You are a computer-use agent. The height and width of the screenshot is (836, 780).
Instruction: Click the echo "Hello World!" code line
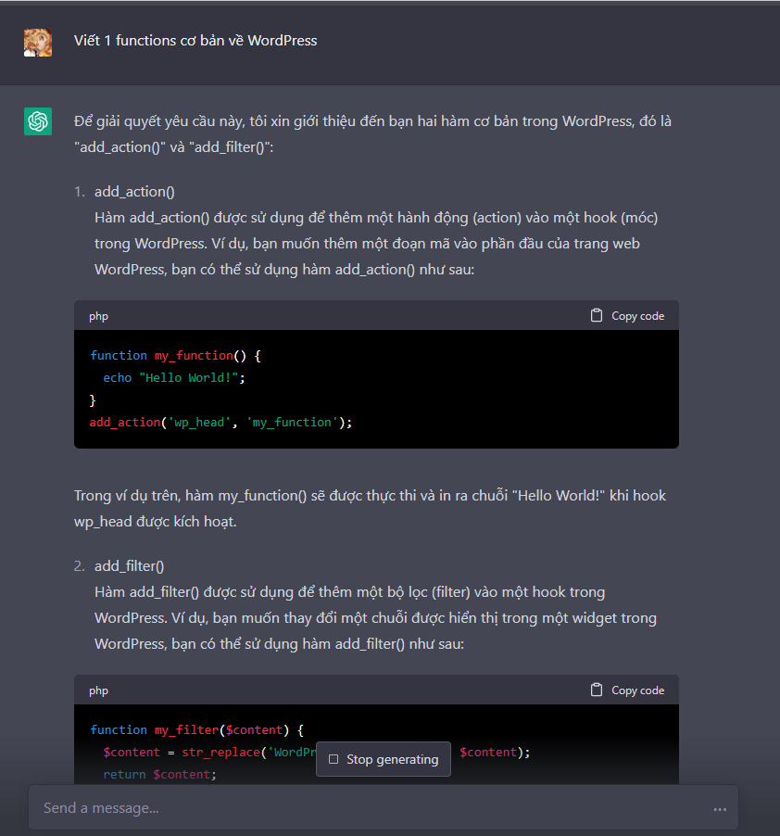click(x=174, y=378)
